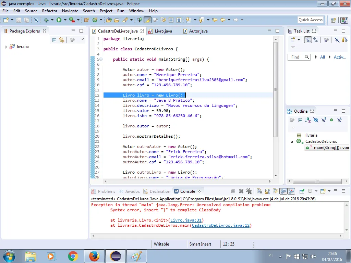351x263 pixels.
Task: Open the Livro.java:31 stack trace link
Action: point(187,220)
